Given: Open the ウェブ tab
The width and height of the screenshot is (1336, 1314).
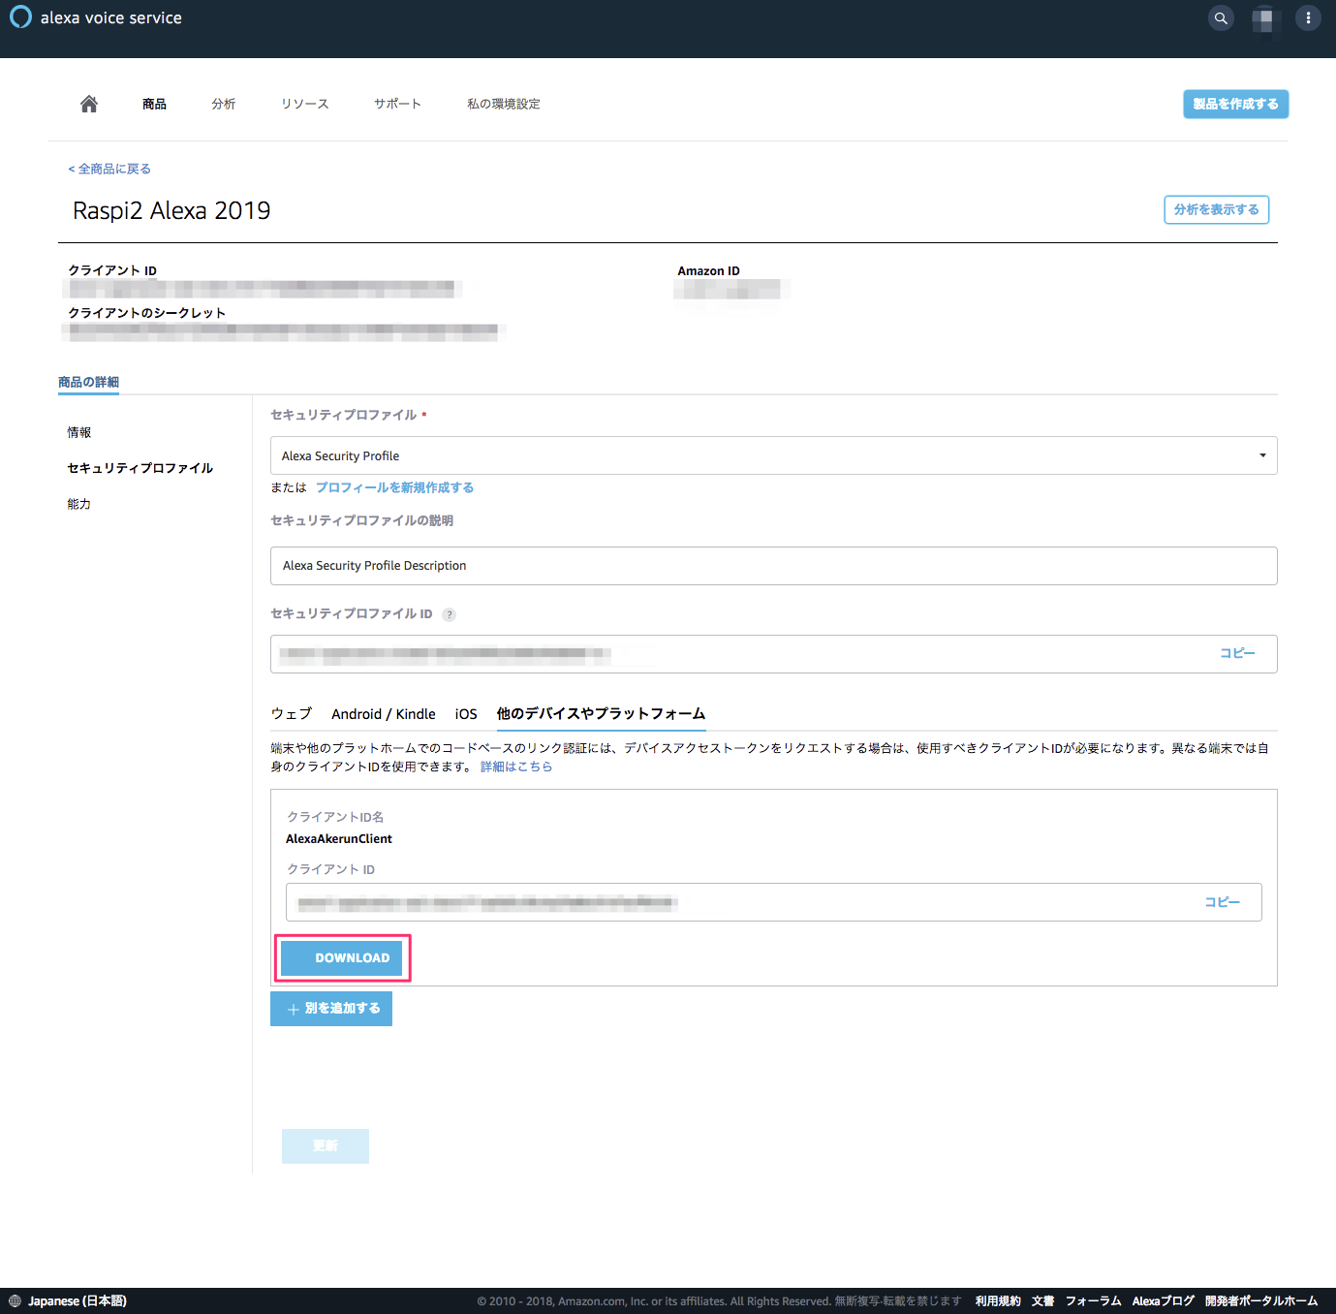Looking at the screenshot, I should point(291,714).
